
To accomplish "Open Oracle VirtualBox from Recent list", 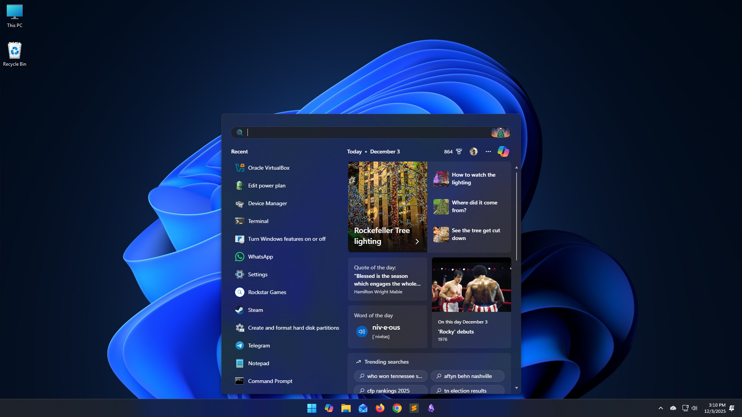I will [x=269, y=168].
